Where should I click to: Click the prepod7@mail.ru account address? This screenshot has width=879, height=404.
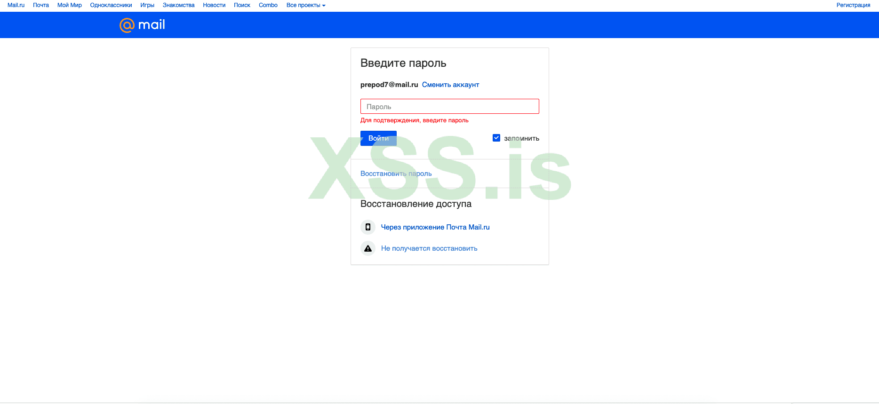[389, 85]
